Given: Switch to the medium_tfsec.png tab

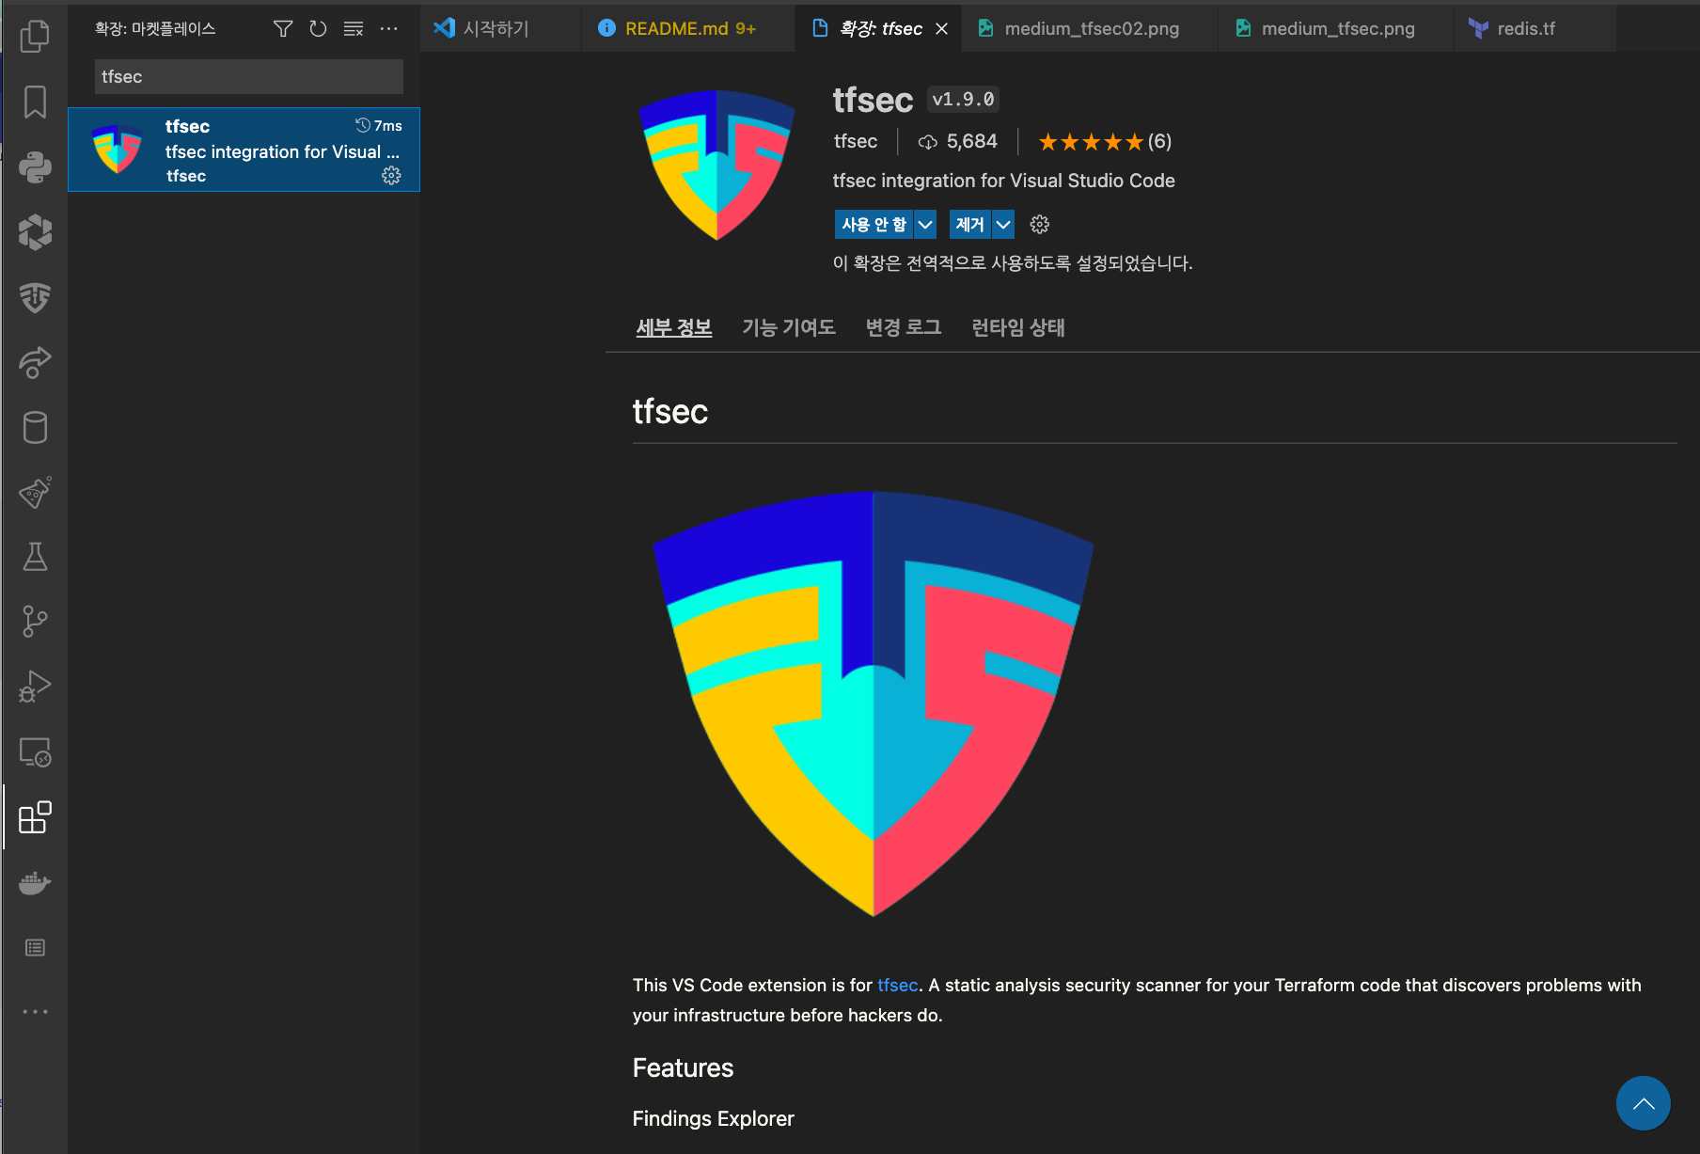Looking at the screenshot, I should click(1337, 29).
